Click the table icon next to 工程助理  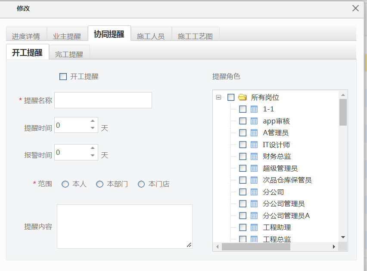(x=254, y=228)
